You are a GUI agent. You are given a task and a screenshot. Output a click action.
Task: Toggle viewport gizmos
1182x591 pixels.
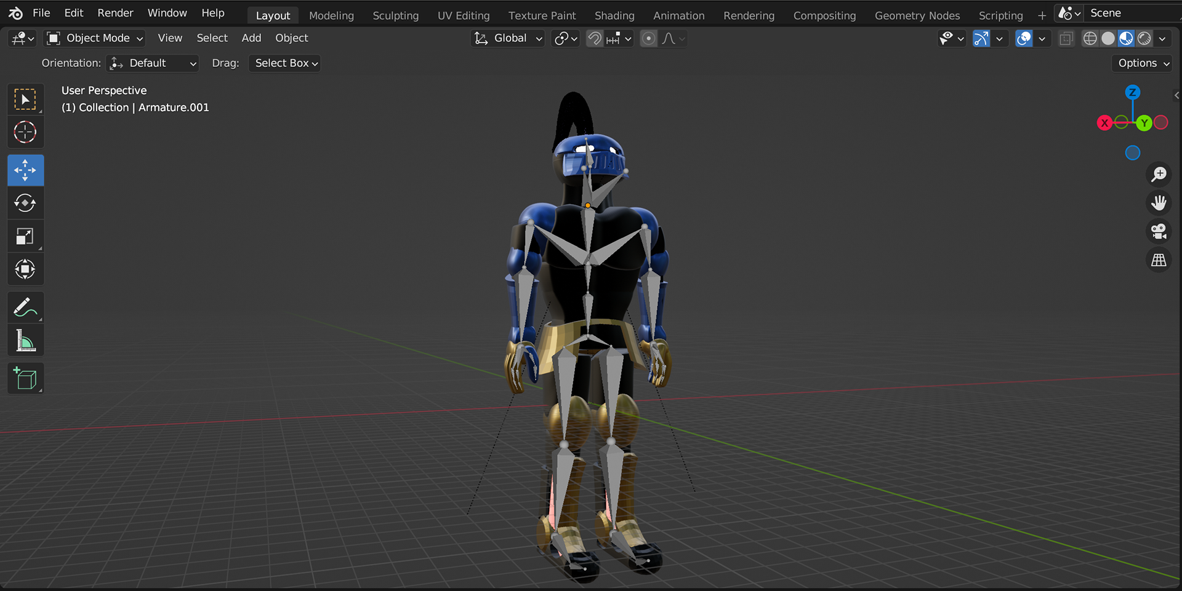tap(981, 39)
